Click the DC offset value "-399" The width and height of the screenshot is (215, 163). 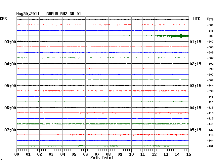coord(210,91)
